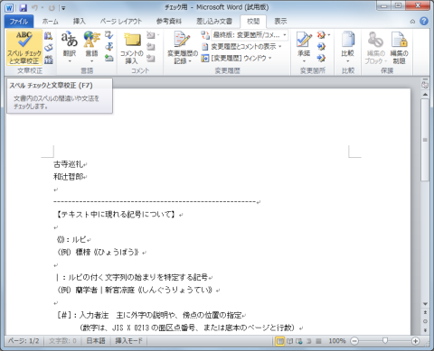This screenshot has width=434, height=351.
Task: Switch to the 挿入 tab
Action: click(80, 22)
